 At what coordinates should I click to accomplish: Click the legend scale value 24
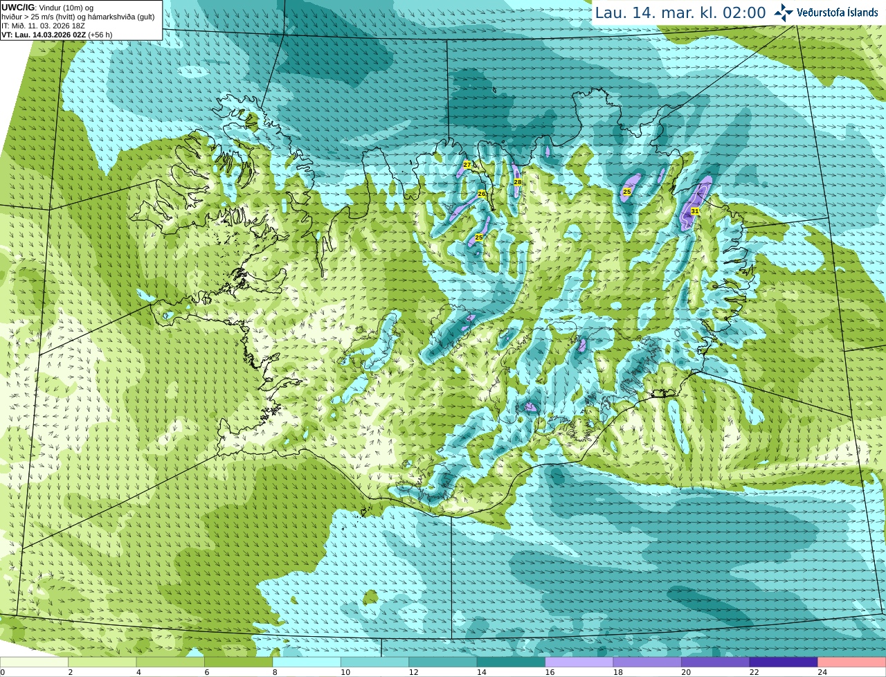[x=822, y=672]
